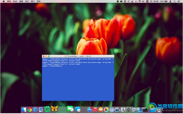Open the green network-node app in Dock
The height and width of the screenshot is (114, 183).
[x=47, y=109]
